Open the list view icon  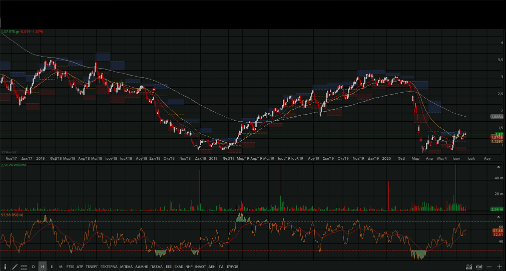point(24,267)
